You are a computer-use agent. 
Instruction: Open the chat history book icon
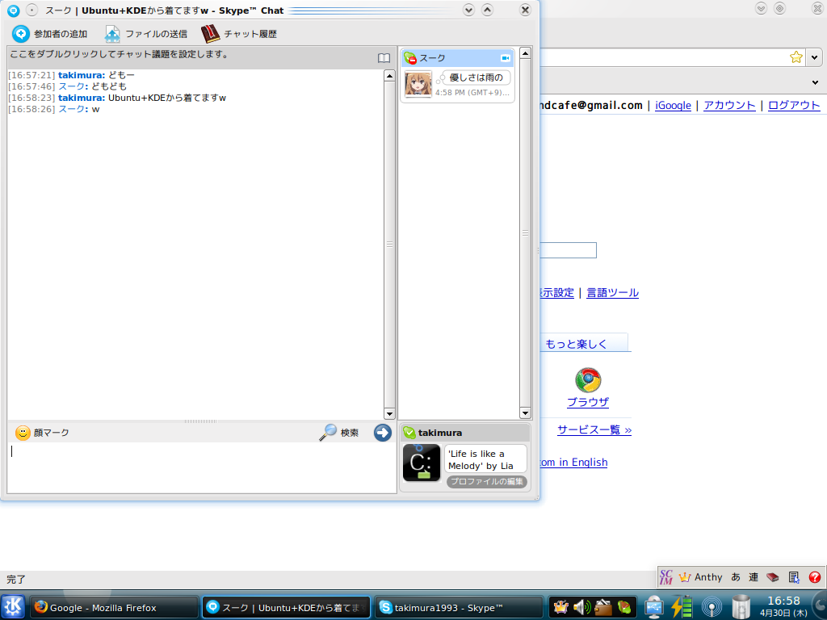point(210,34)
